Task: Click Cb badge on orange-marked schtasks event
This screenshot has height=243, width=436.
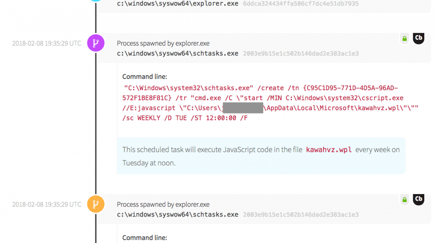Action: pos(419,199)
